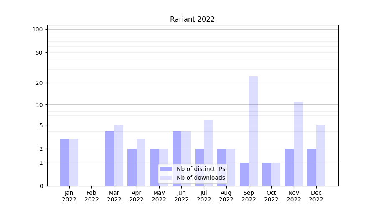Click the 20 tick label on y-axis
Screen dimensions: 376x209
click(x=39, y=83)
